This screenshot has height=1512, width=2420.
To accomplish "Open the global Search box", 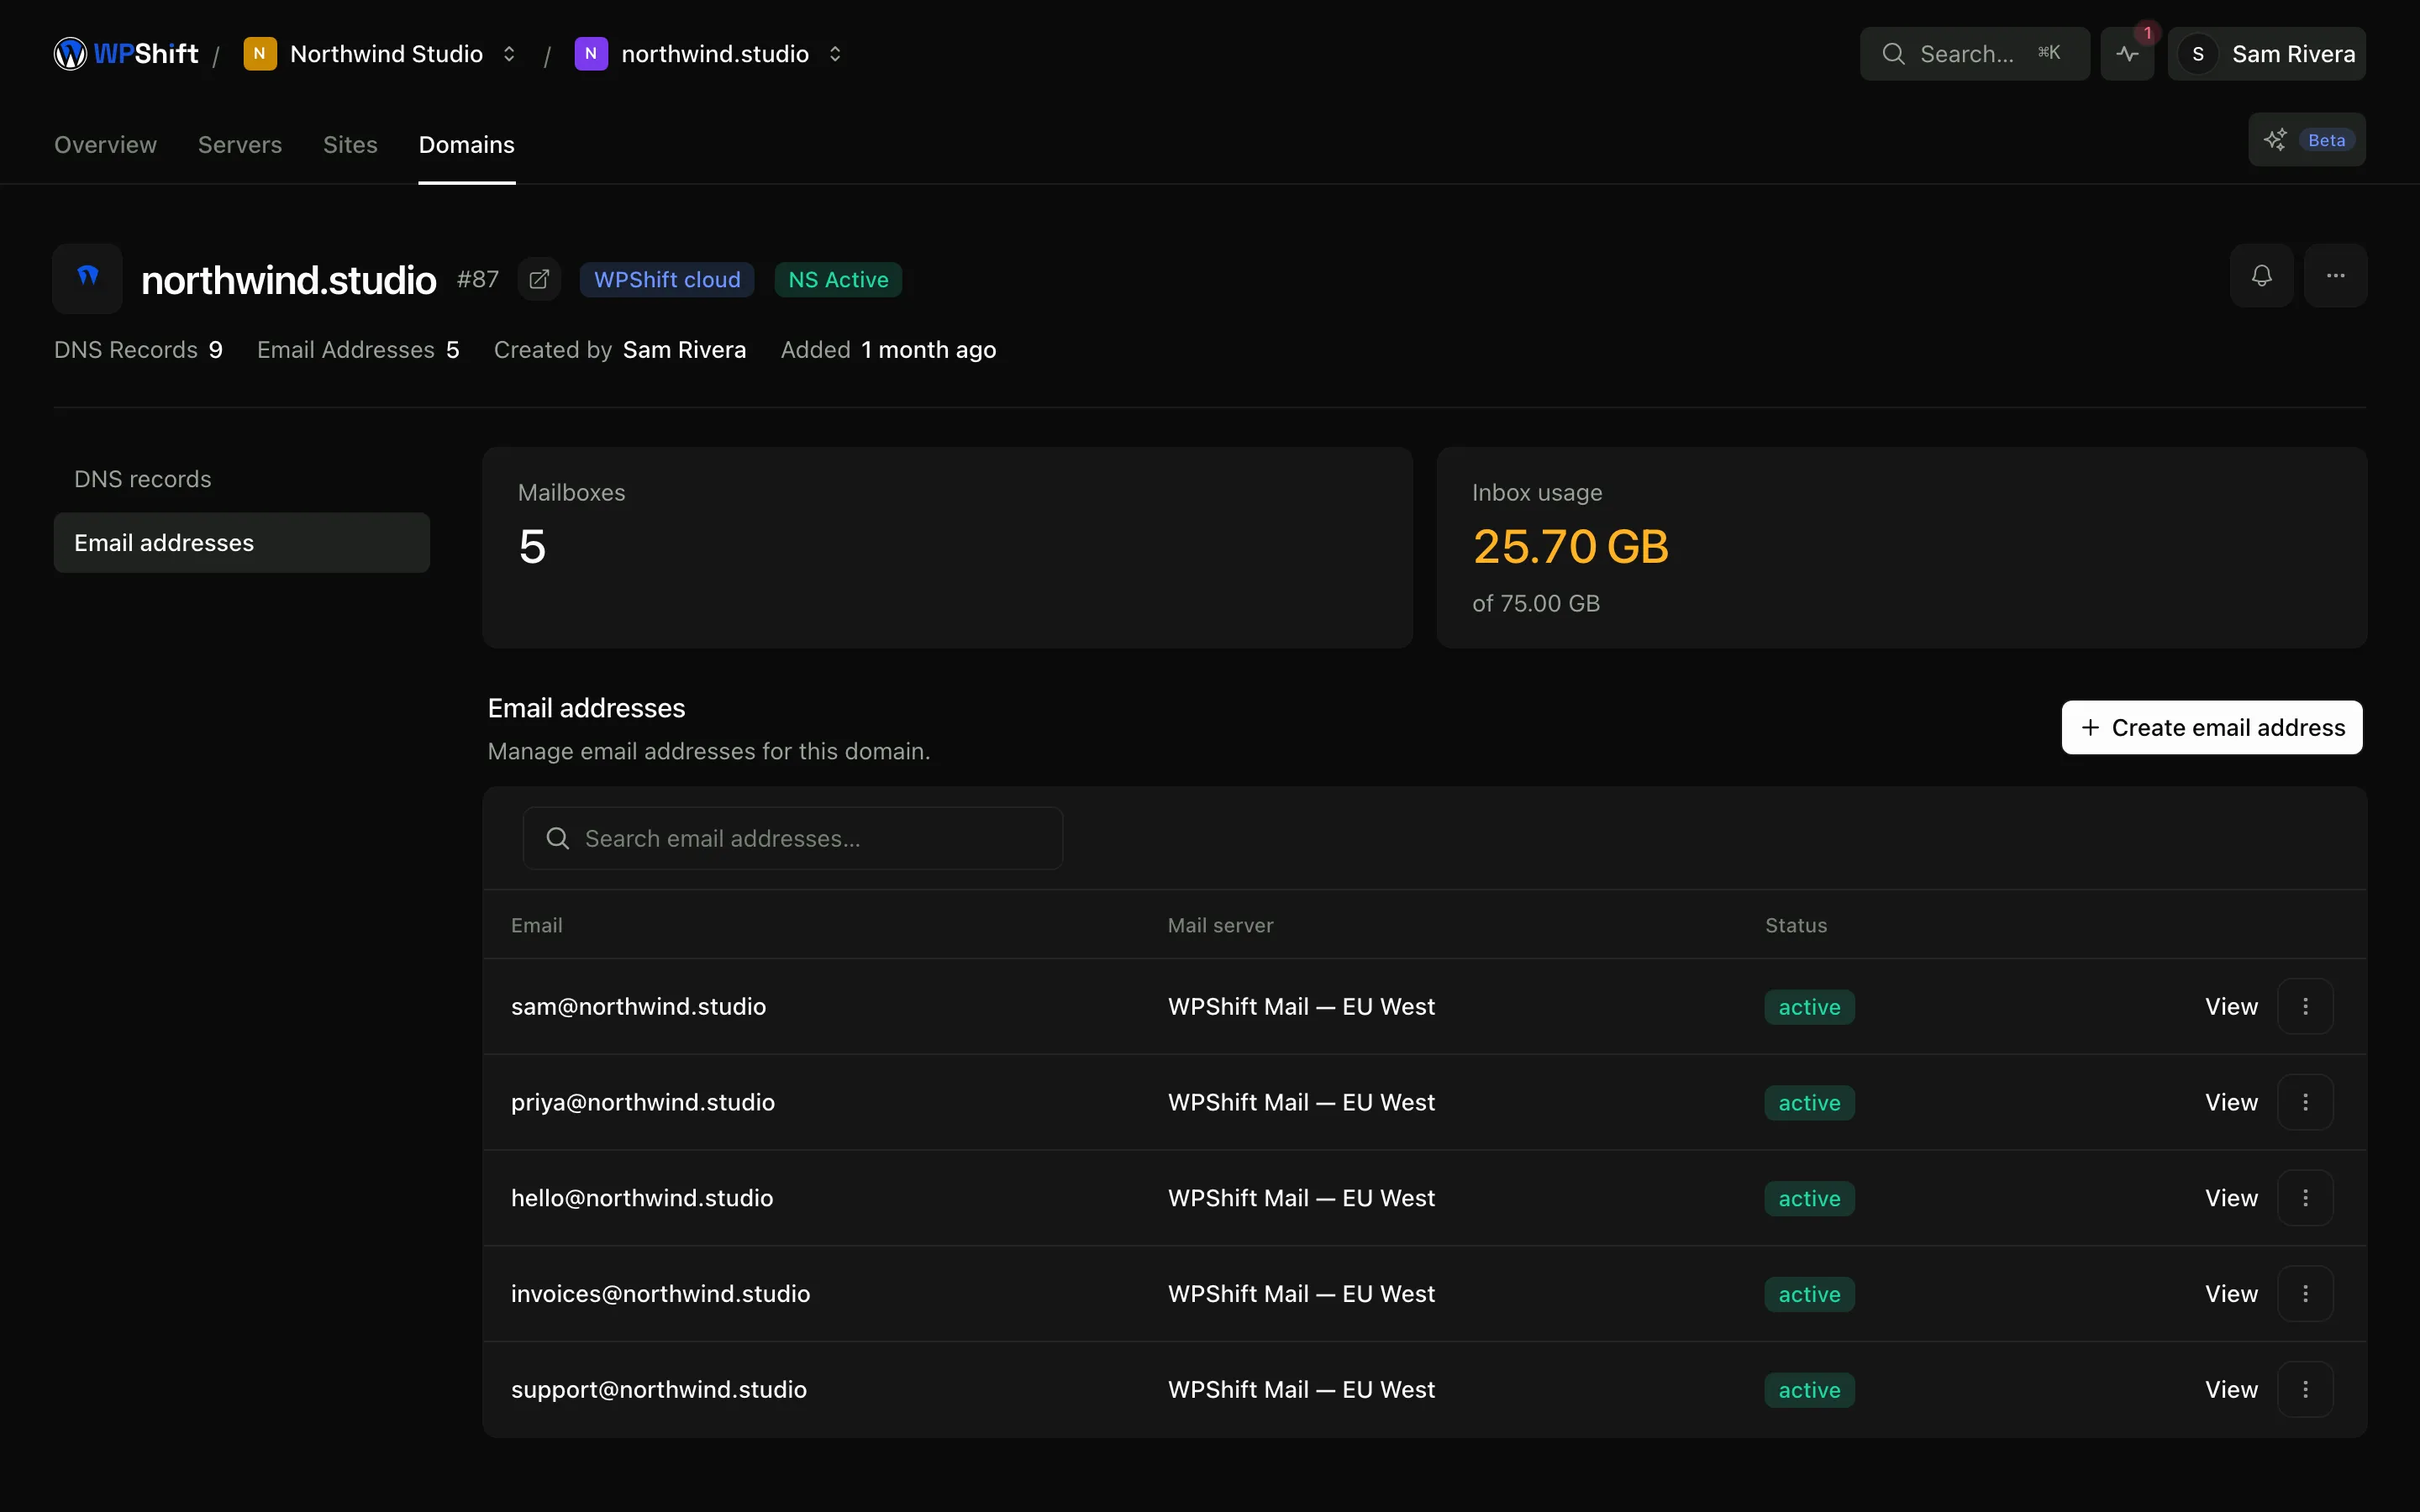I will (x=1975, y=54).
